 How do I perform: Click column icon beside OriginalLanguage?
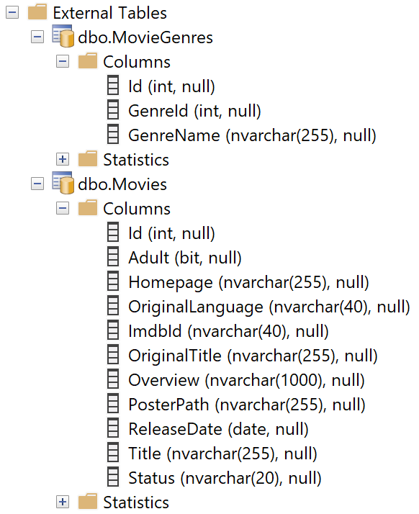(113, 306)
